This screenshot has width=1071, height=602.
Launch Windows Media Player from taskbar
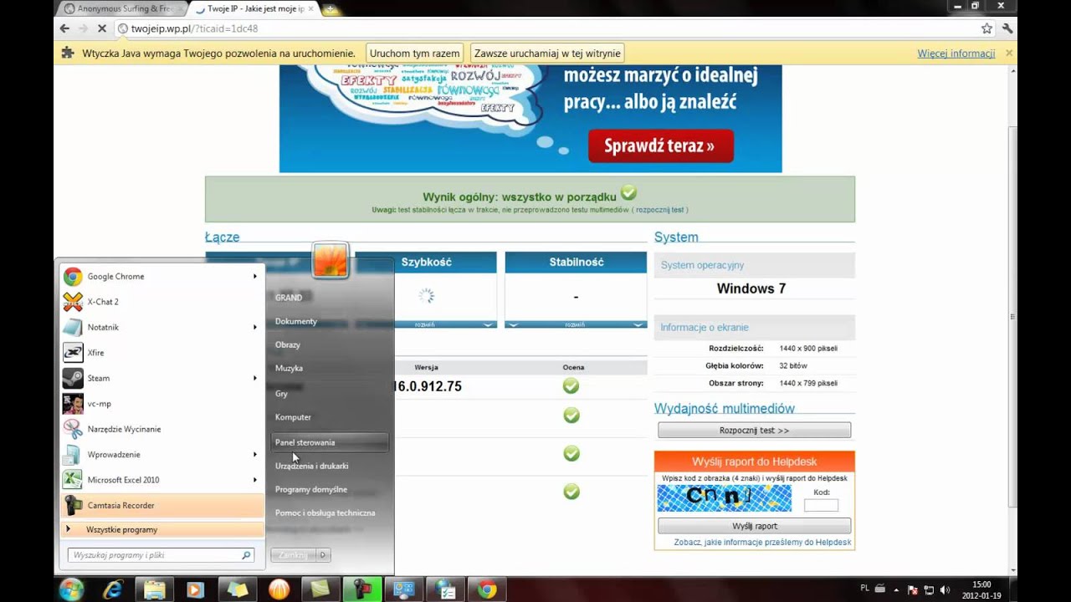(x=195, y=589)
